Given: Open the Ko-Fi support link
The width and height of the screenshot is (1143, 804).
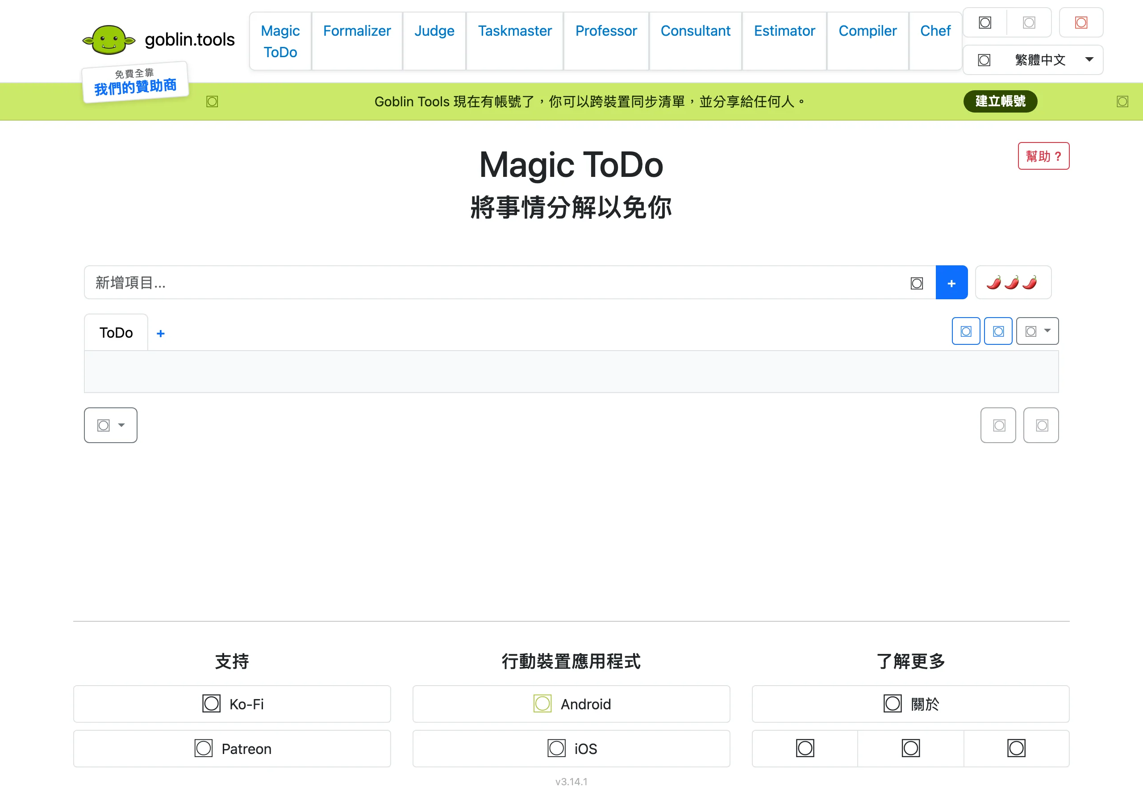Looking at the screenshot, I should tap(232, 703).
